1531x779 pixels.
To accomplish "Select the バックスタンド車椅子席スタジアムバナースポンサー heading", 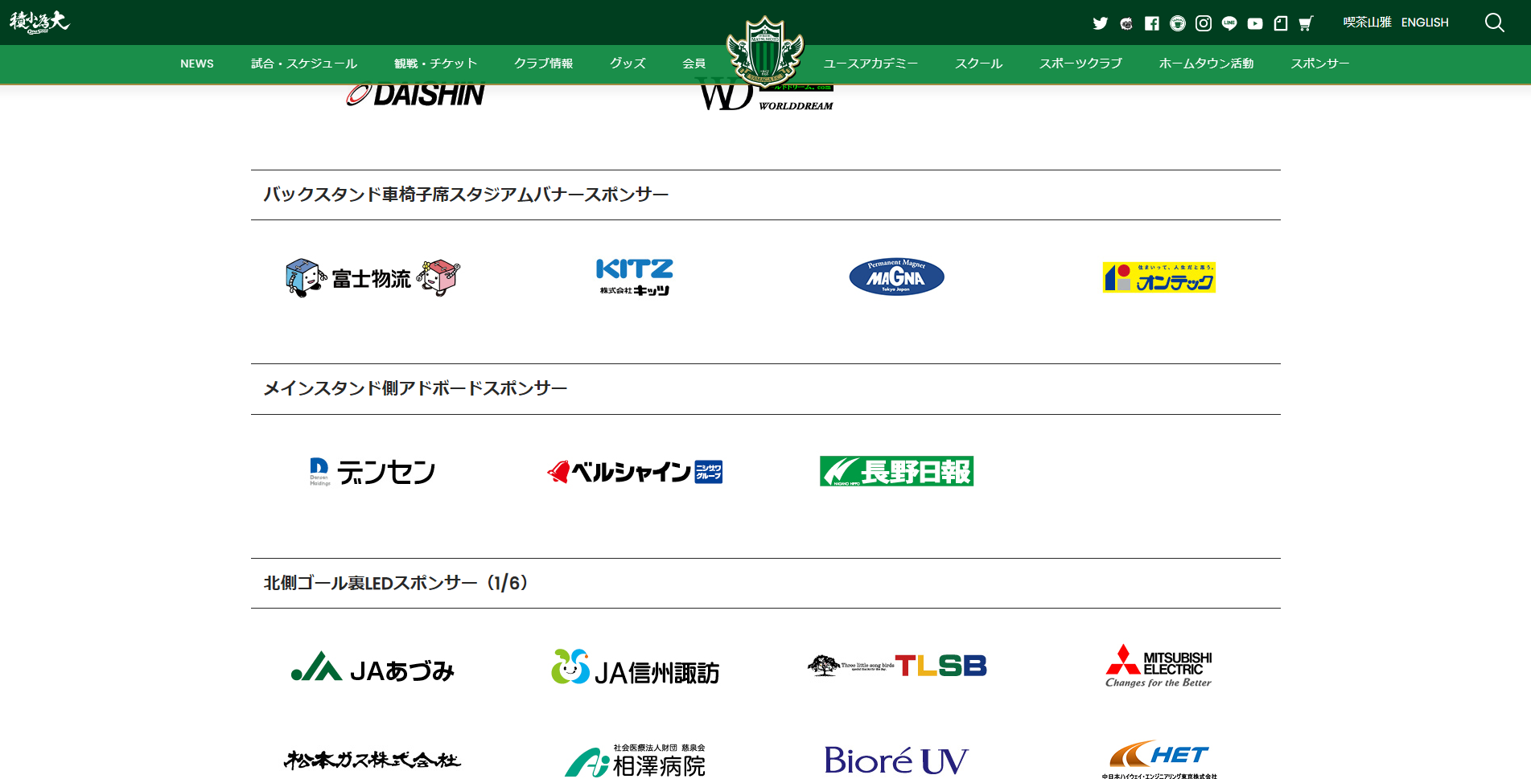I will click(x=466, y=195).
